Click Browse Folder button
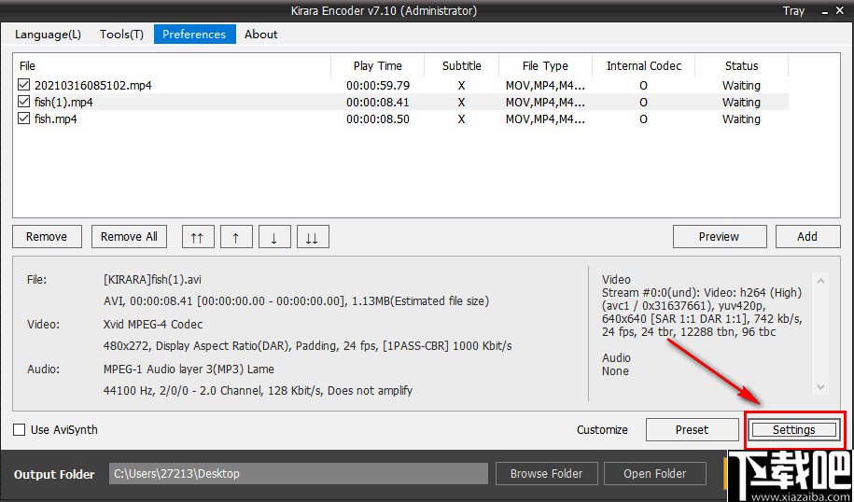This screenshot has width=854, height=502. (x=547, y=474)
